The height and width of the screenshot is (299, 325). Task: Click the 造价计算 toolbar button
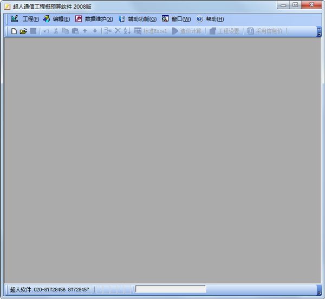187,31
